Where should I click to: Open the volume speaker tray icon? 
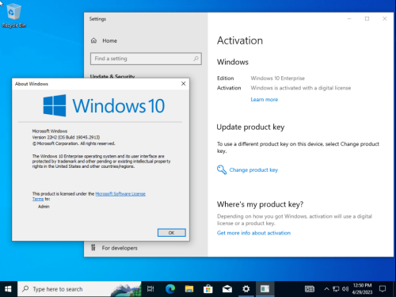(345, 289)
